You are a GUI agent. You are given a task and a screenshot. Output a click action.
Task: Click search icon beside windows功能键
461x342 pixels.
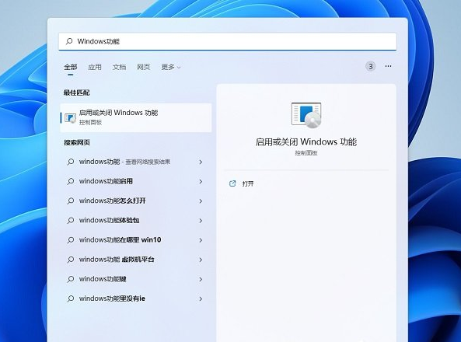tap(71, 279)
